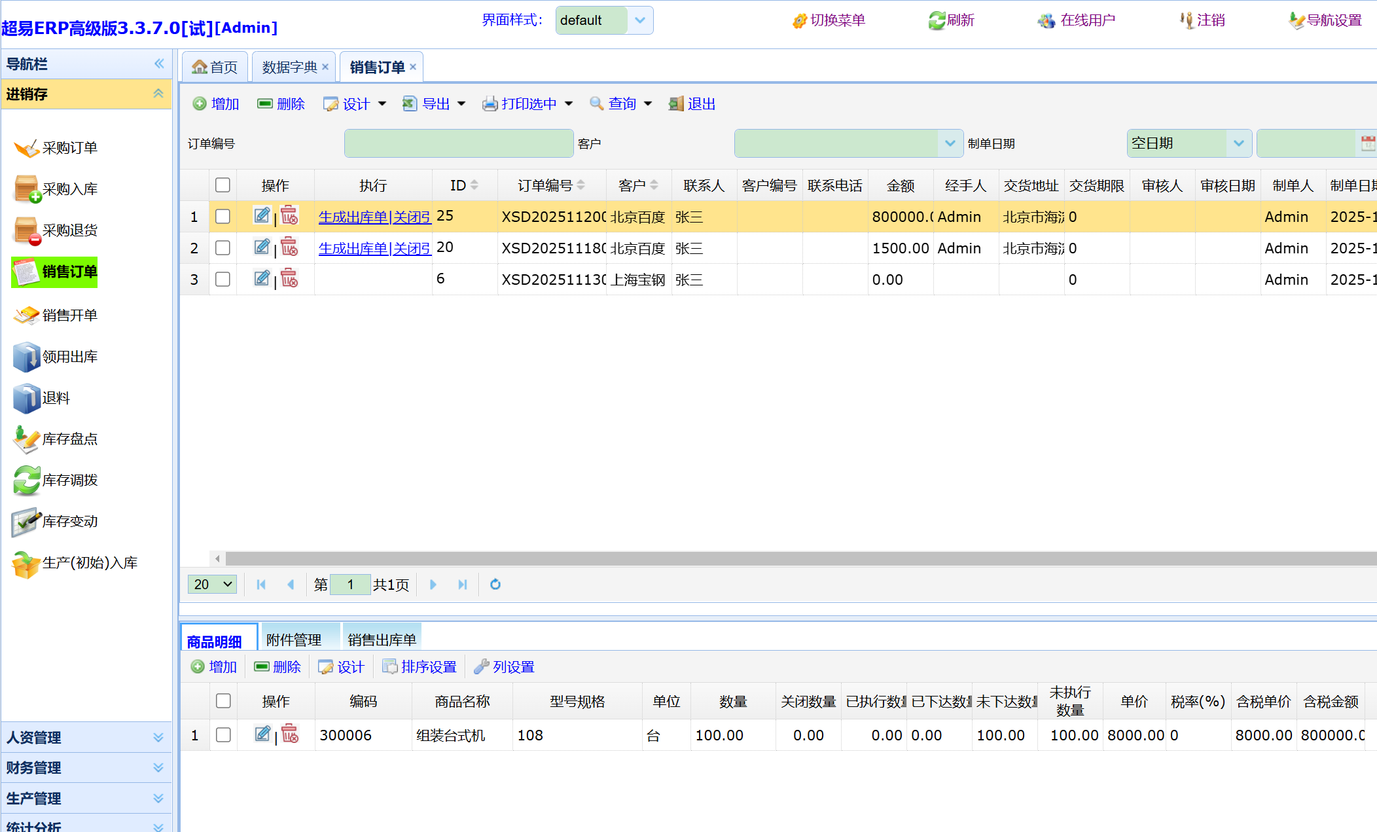Switch to the 数据字典 tab
Image resolution: width=1377 pixels, height=832 pixels.
click(x=289, y=67)
